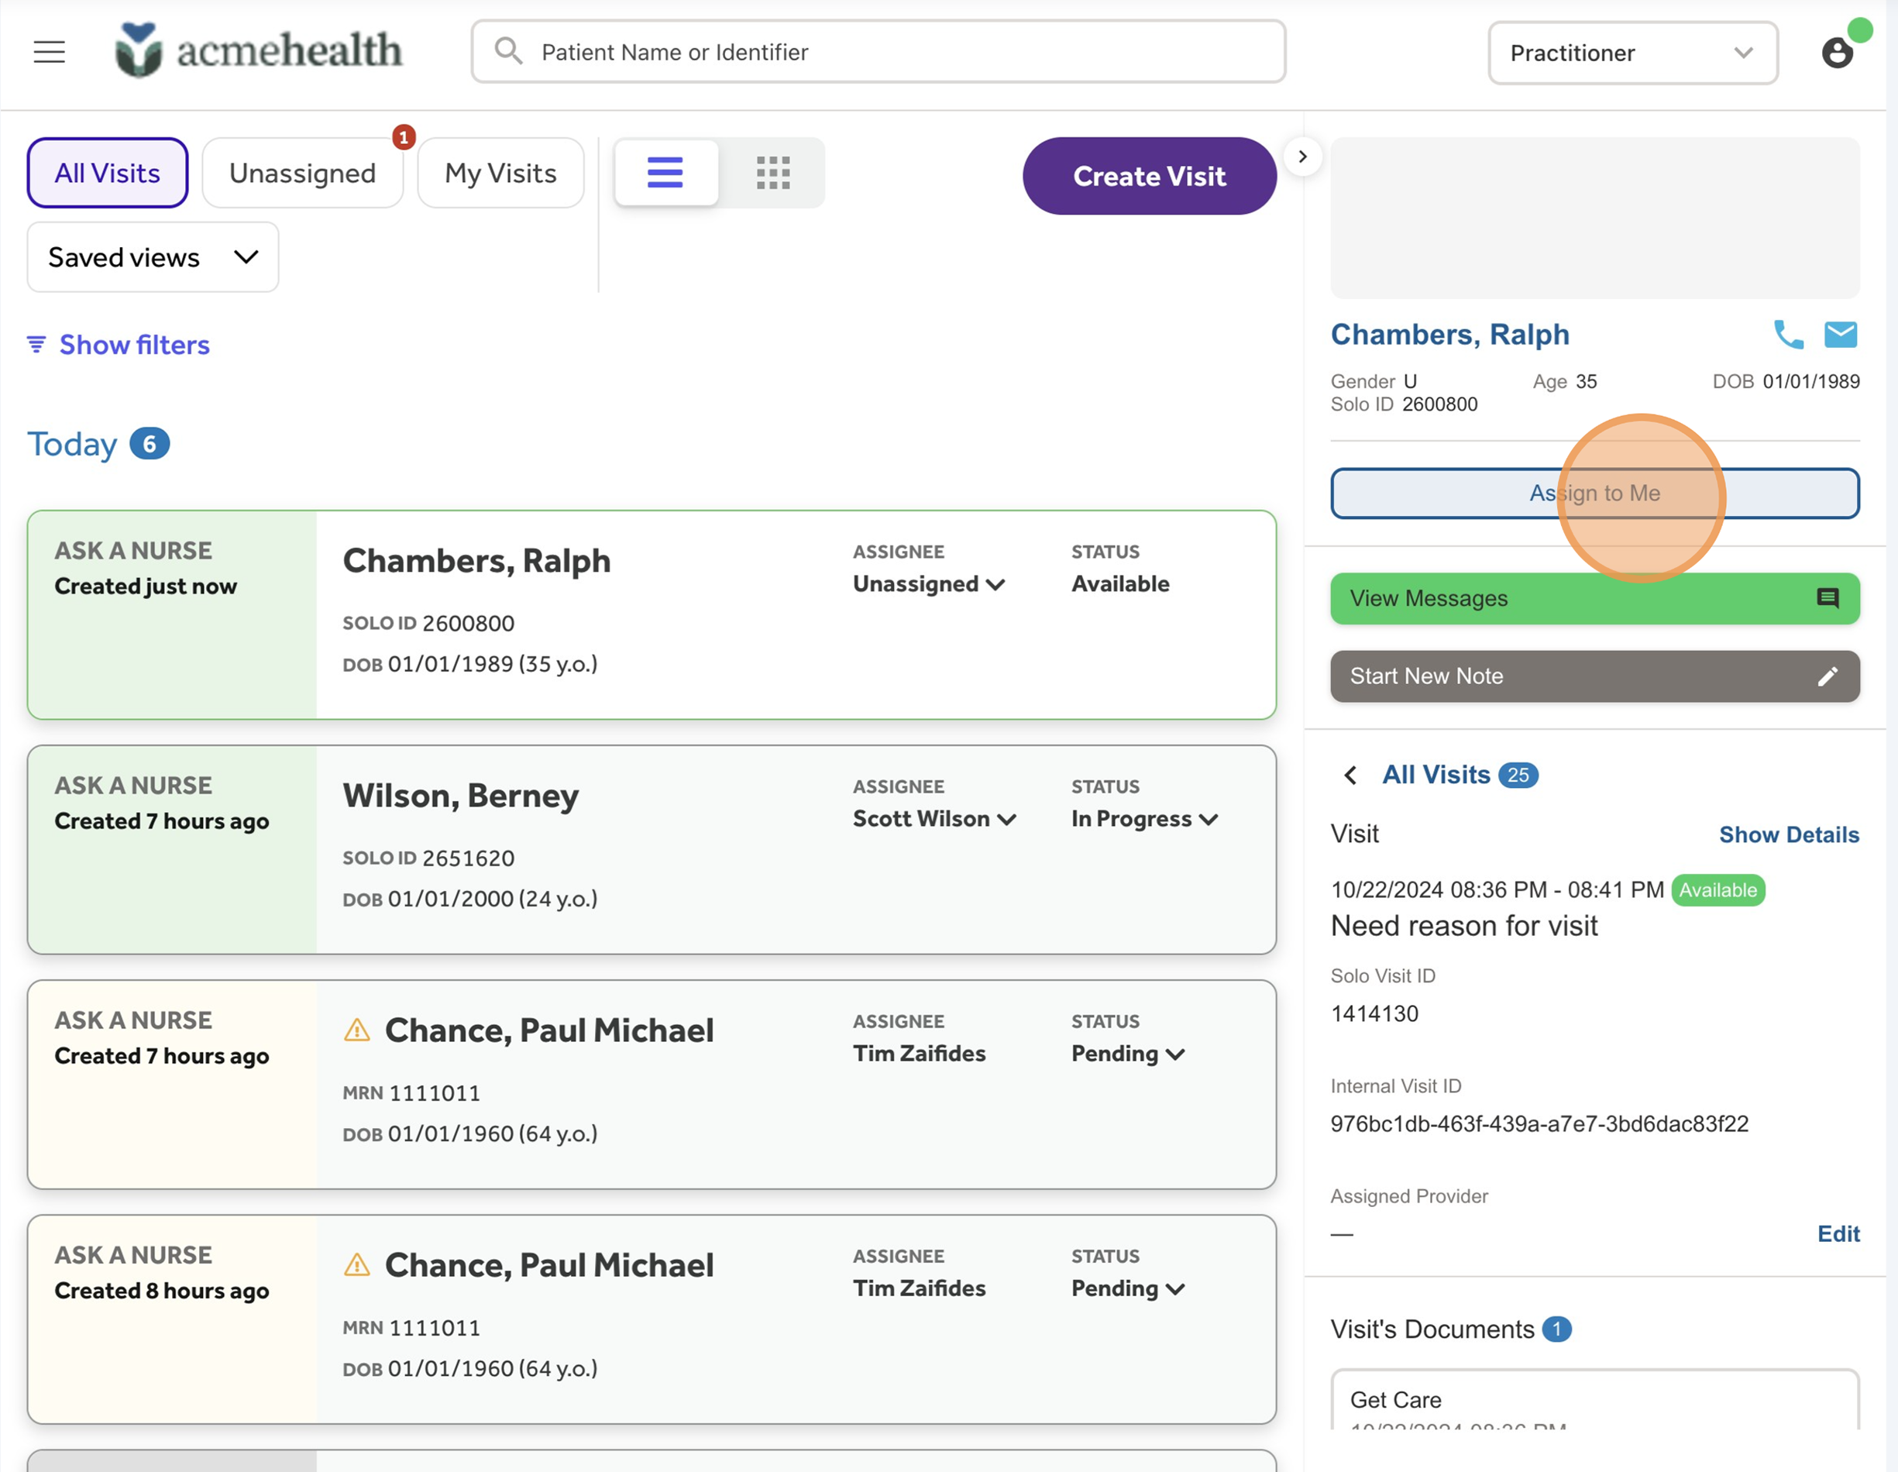The height and width of the screenshot is (1472, 1898).
Task: Call Ralph Chambers via phone icon
Action: 1789,335
